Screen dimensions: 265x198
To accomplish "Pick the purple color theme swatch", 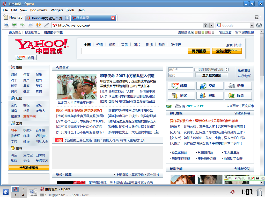I will click(x=200, y=32).
